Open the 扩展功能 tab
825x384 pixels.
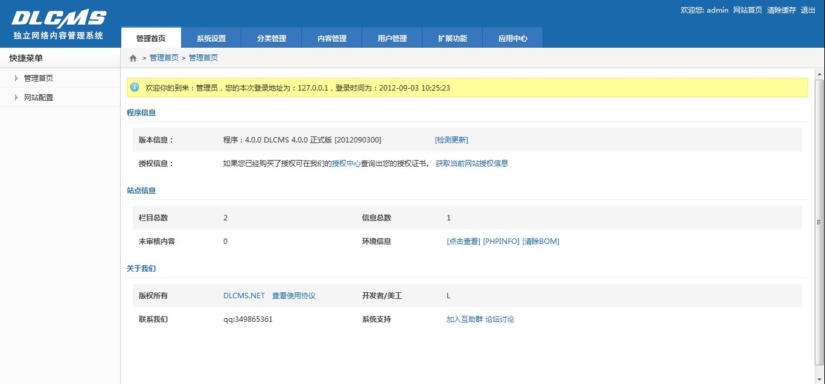point(453,38)
